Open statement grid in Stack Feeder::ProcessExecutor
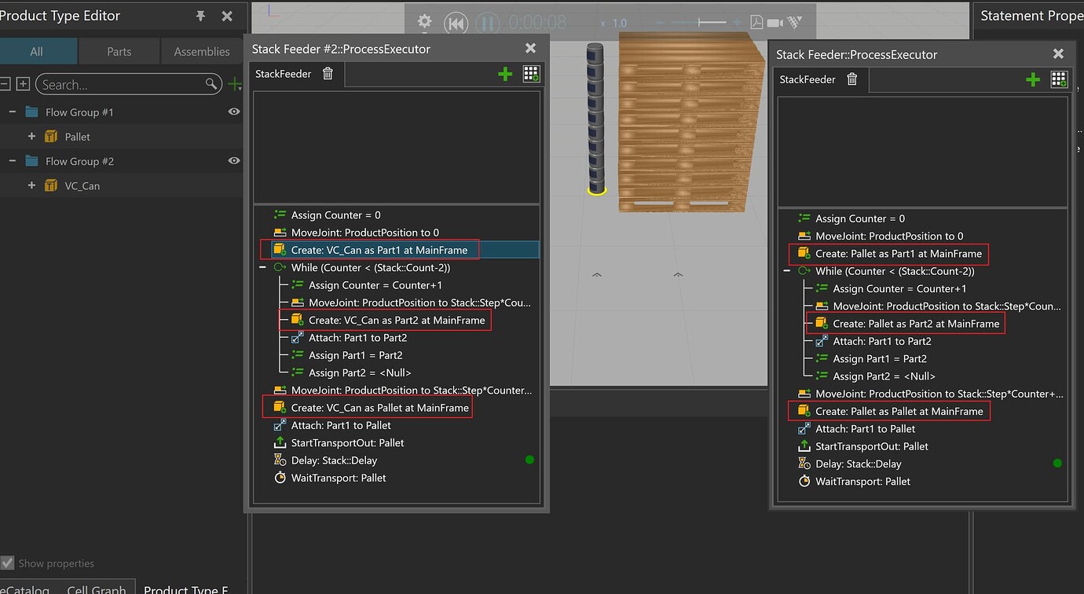 [x=1059, y=79]
